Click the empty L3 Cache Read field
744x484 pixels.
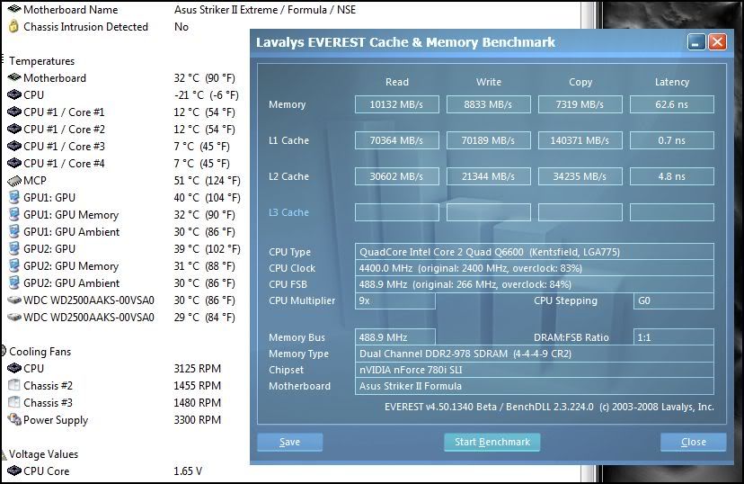point(396,212)
